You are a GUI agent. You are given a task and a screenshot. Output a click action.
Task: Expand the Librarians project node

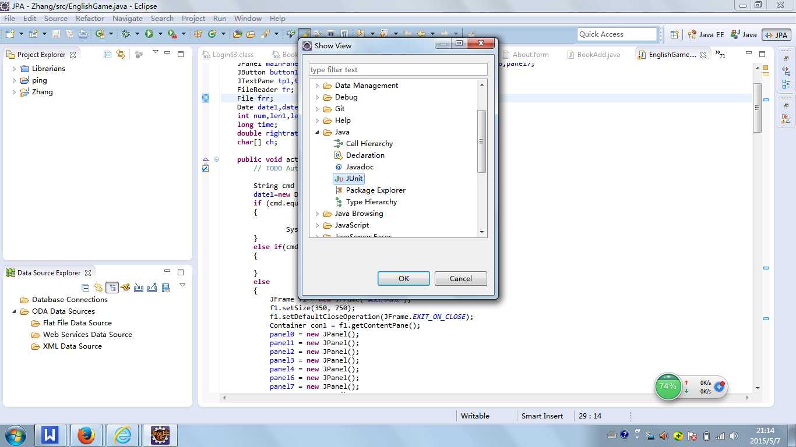pos(15,69)
